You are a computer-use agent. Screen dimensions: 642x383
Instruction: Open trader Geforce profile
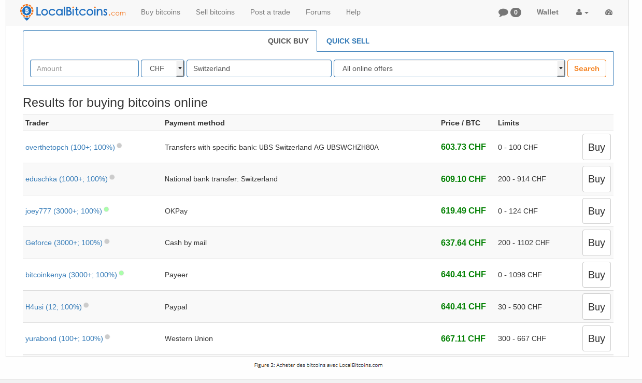[64, 243]
